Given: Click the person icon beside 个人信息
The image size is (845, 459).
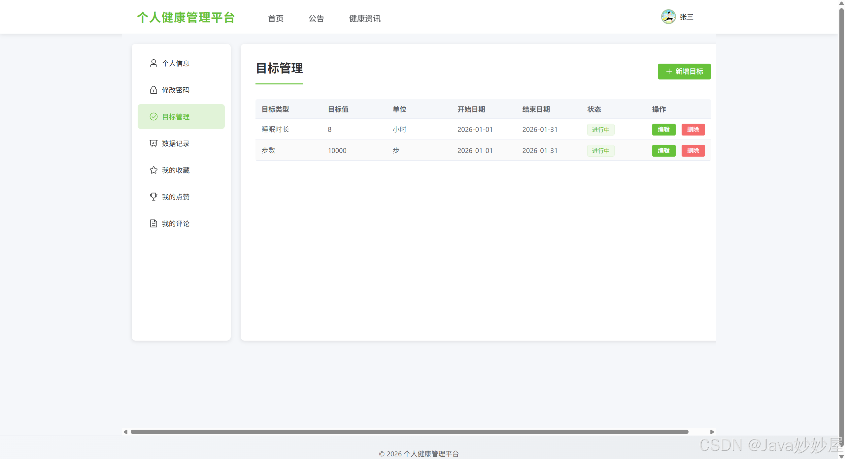Looking at the screenshot, I should [x=153, y=63].
